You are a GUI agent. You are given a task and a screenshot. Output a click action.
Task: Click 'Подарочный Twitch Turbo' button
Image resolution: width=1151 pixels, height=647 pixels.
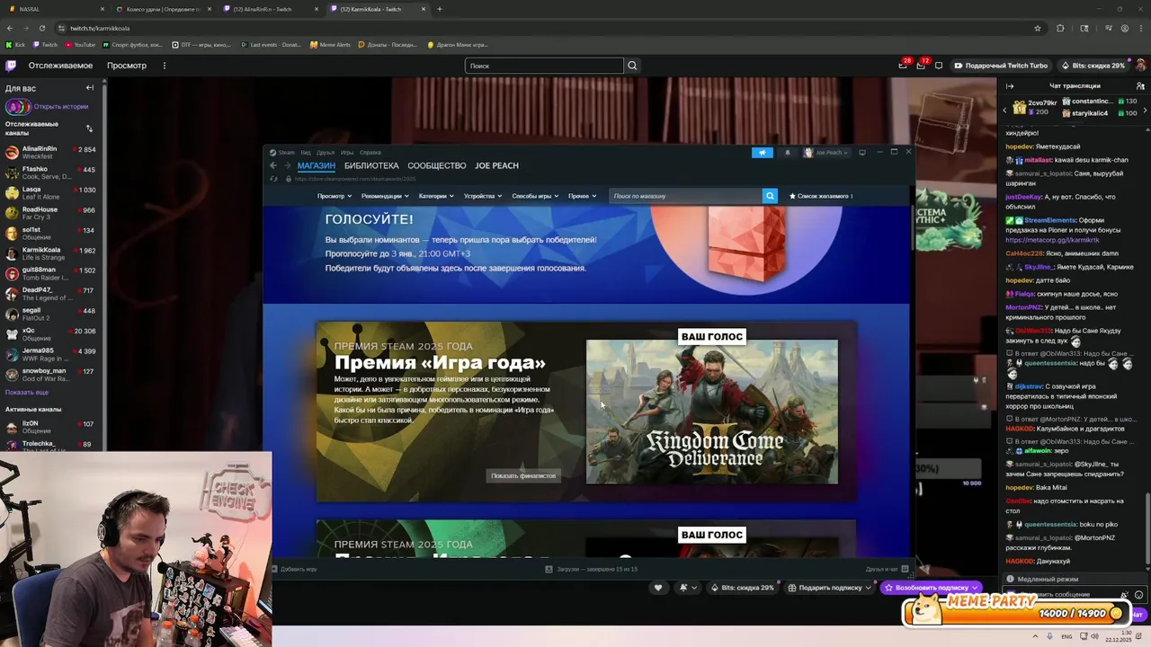pos(1001,66)
